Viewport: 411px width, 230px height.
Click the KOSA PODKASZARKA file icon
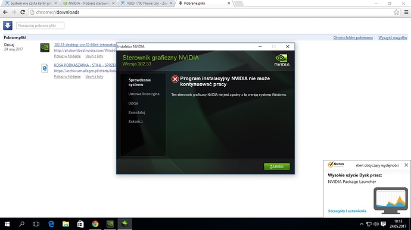click(x=45, y=68)
